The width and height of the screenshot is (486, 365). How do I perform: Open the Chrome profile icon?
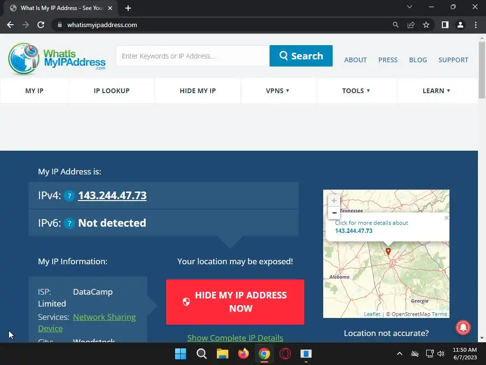[460, 25]
